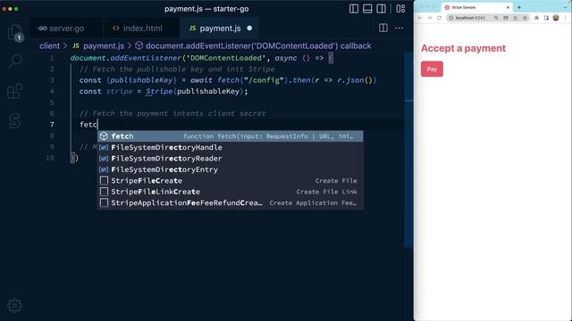Screen dimensions: 572x321
Task: Toggle primary side bar layout icon
Action: point(354,9)
